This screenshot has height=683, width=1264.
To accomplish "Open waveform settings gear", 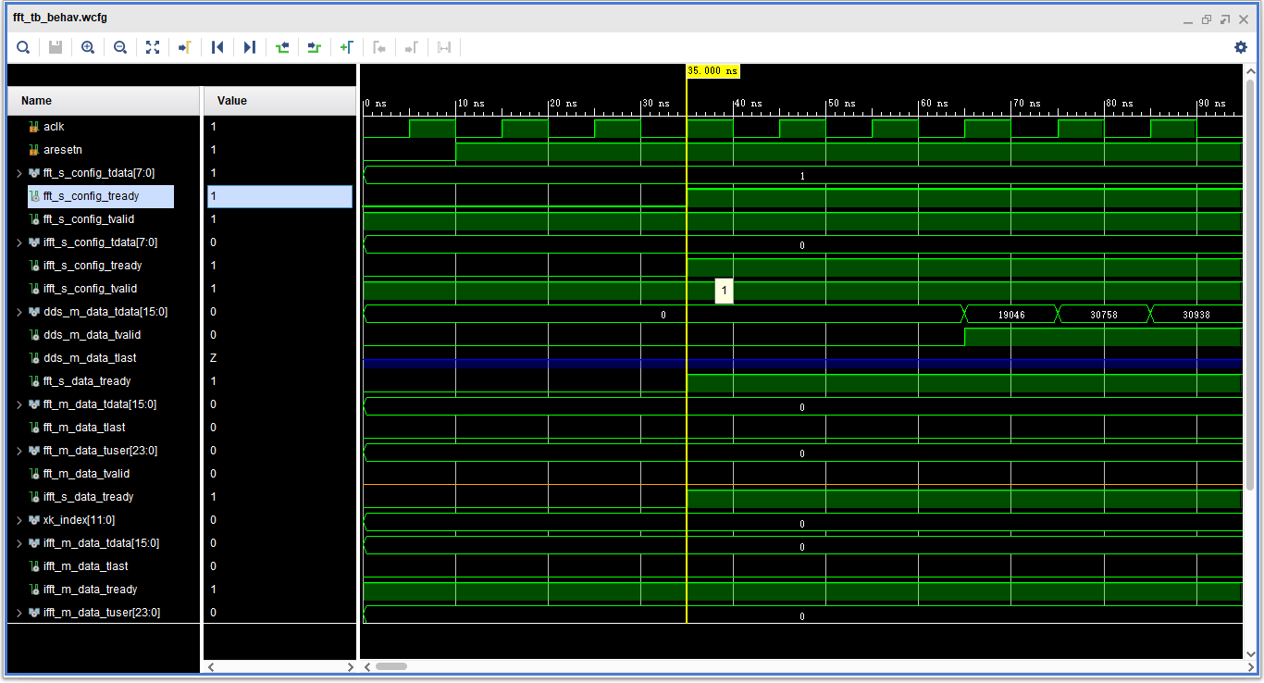I will (x=1241, y=47).
